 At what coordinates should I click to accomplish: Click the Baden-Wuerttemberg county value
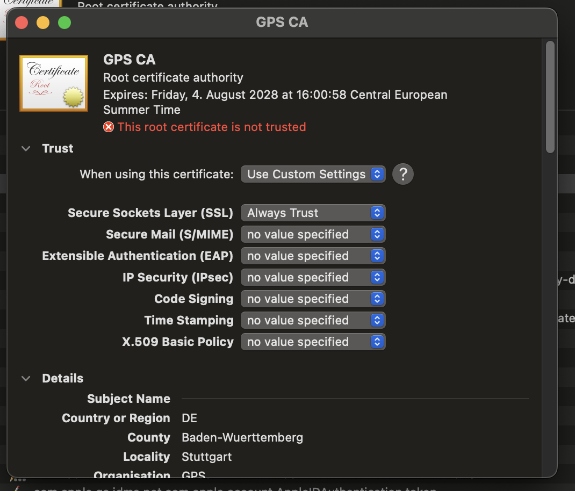tap(242, 438)
